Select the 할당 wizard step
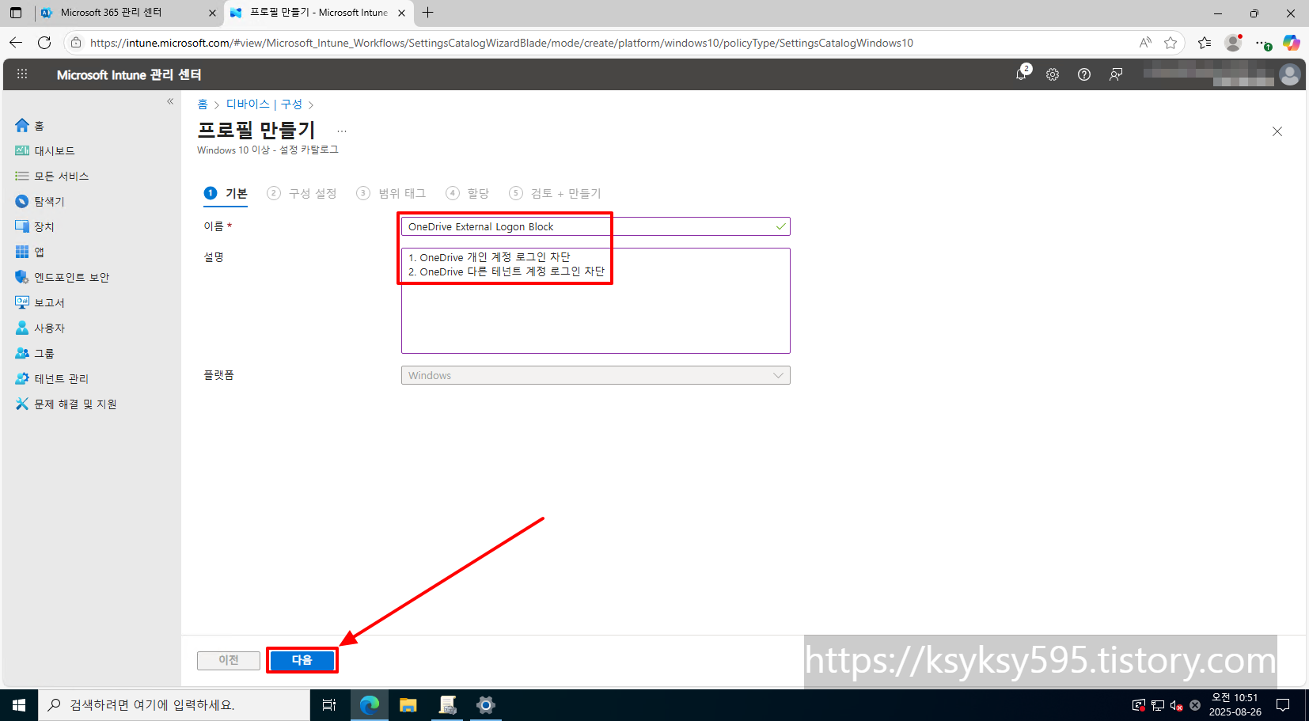The width and height of the screenshot is (1309, 721). pyautogui.click(x=468, y=193)
